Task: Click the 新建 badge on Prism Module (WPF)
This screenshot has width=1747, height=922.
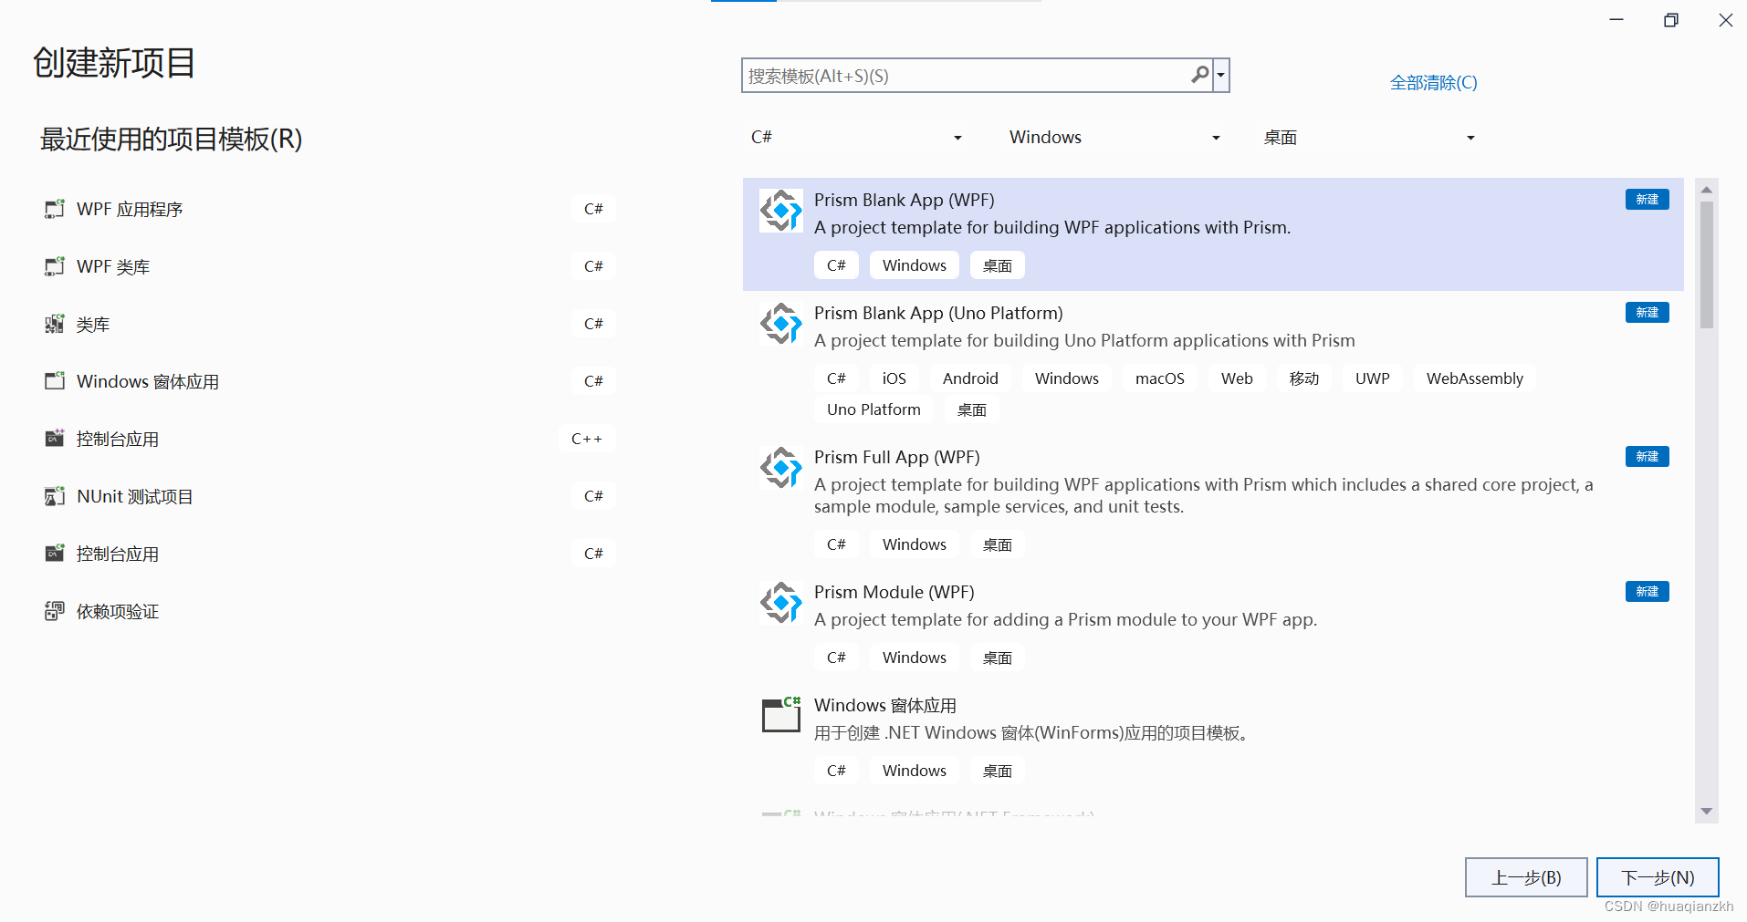Action: coord(1647,592)
